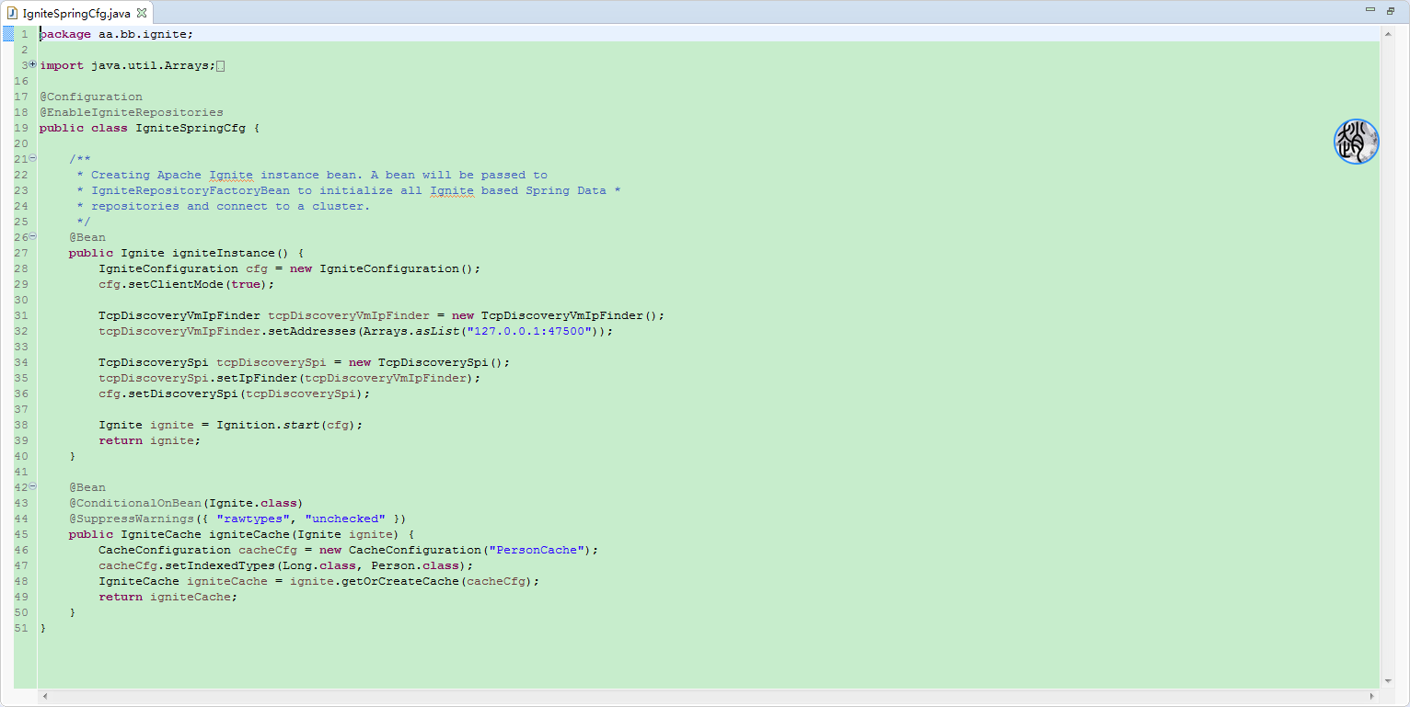
Task: Click the horizontal scrollbar's right arrow icon
Action: click(x=1374, y=697)
